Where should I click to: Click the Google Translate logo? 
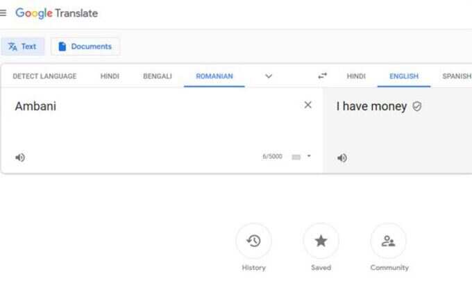tap(57, 13)
